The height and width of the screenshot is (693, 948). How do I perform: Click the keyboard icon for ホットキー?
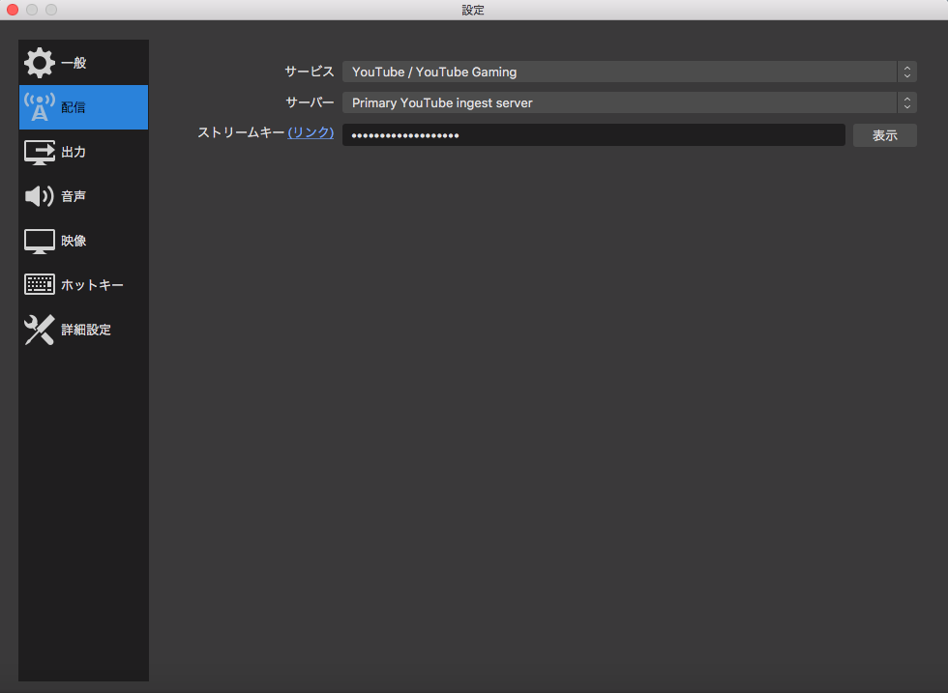coord(40,284)
